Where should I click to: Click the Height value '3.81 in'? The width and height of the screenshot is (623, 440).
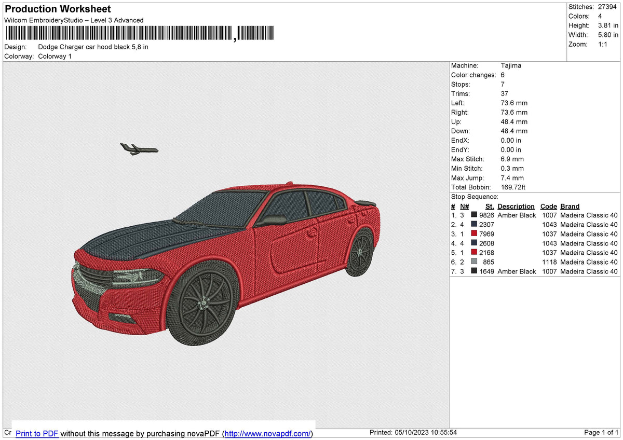click(608, 25)
